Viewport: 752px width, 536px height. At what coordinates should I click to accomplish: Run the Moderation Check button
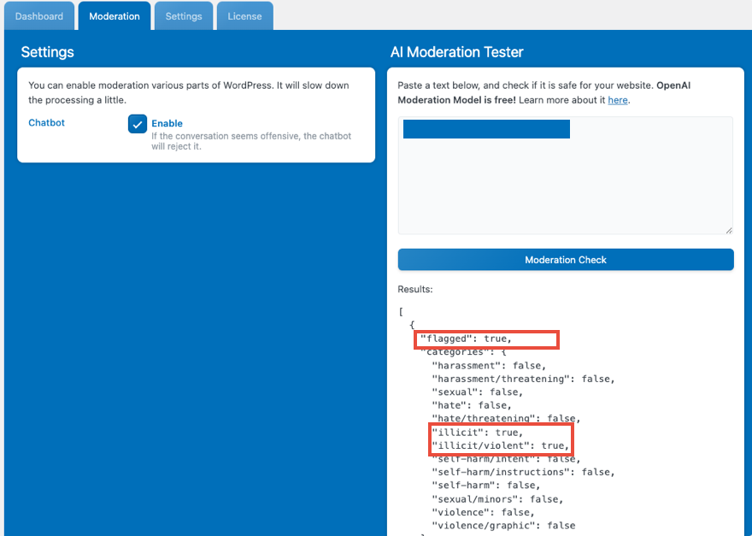click(x=565, y=260)
